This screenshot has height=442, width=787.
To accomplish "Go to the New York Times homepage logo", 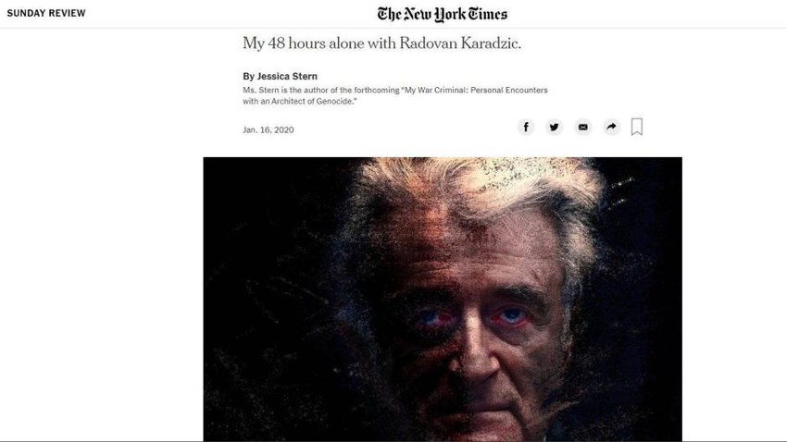I will [x=443, y=14].
